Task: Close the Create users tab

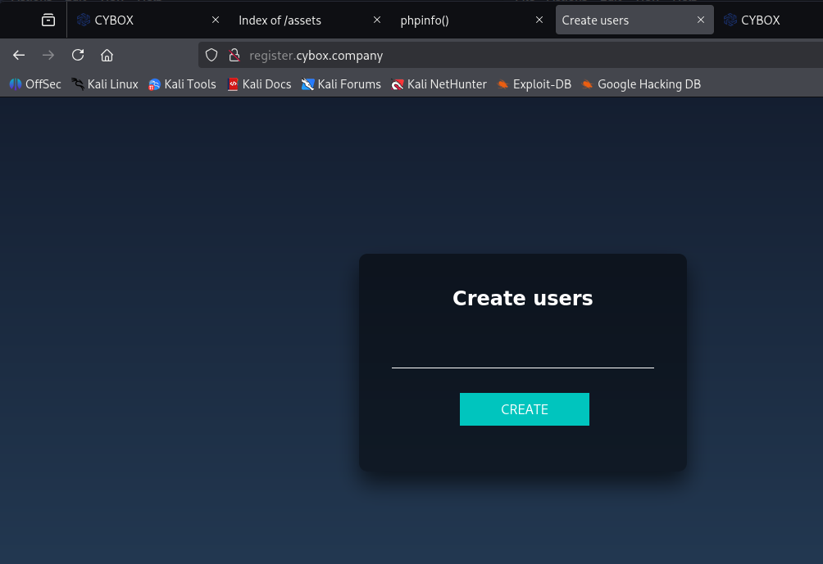Action: [x=700, y=20]
